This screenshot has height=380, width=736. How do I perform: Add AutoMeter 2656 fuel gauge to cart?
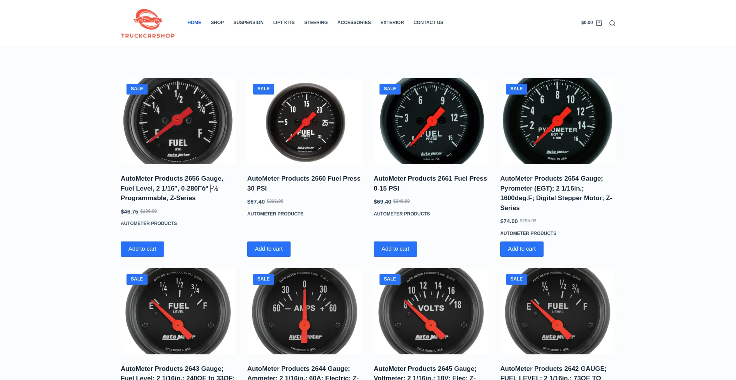click(142, 249)
